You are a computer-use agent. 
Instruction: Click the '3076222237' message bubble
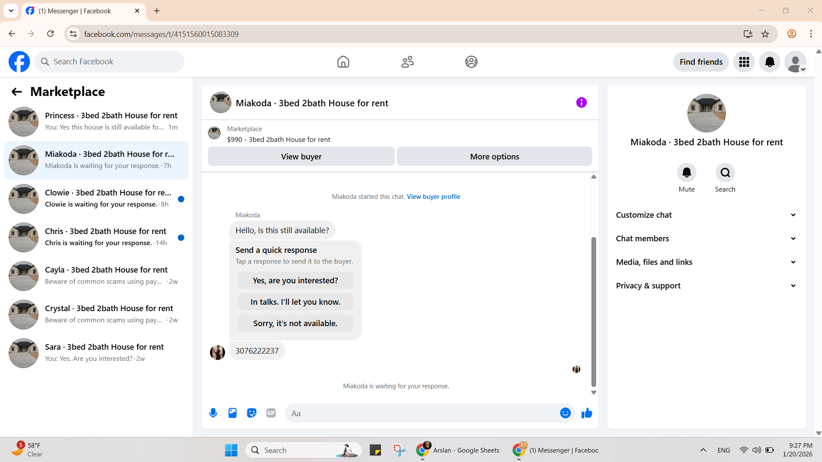tap(257, 351)
